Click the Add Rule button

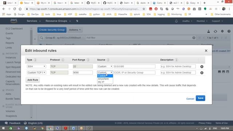point(33,80)
